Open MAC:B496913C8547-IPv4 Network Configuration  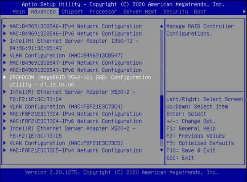[76, 63]
